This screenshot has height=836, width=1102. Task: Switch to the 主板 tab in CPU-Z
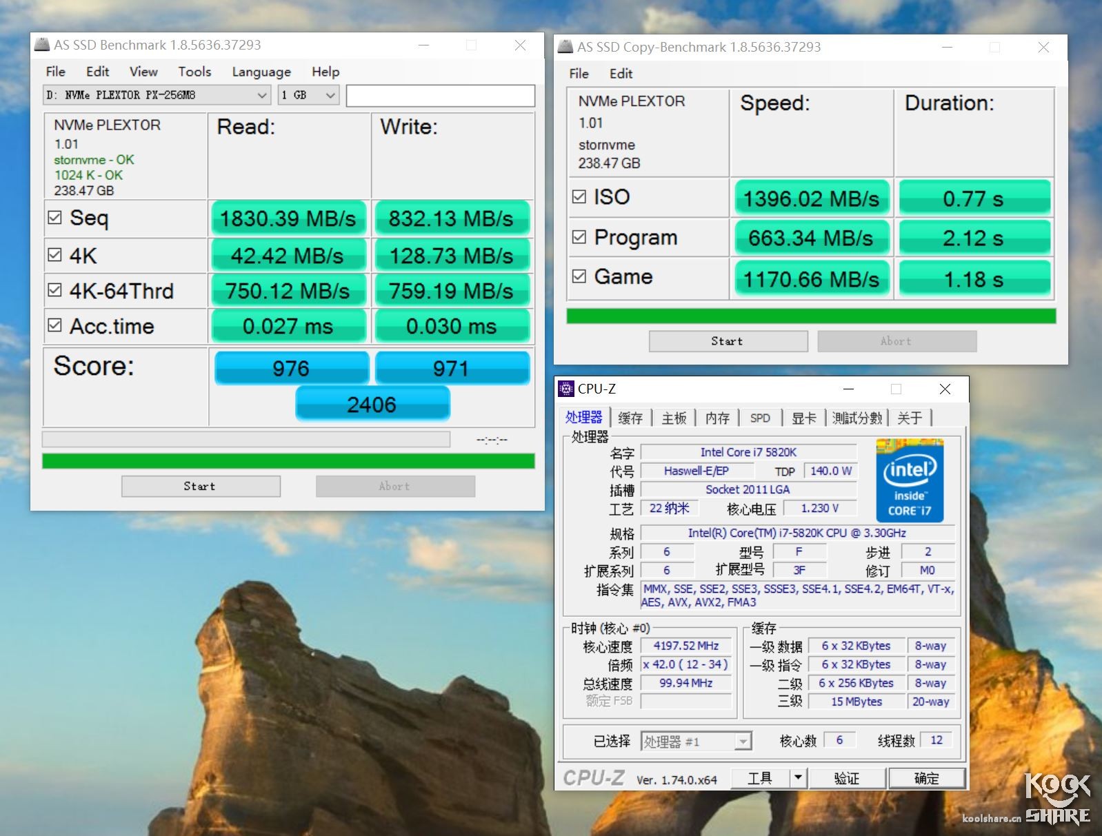pos(674,418)
